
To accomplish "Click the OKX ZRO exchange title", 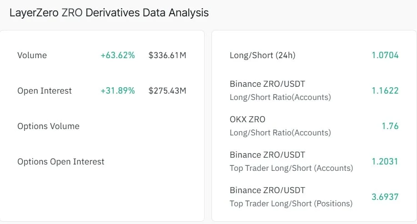I will pos(247,119).
